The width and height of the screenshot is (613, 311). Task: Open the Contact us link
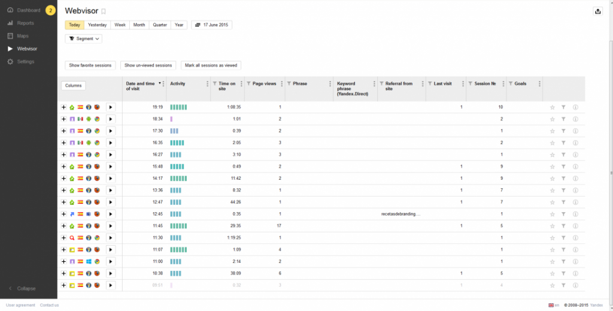[x=49, y=305]
